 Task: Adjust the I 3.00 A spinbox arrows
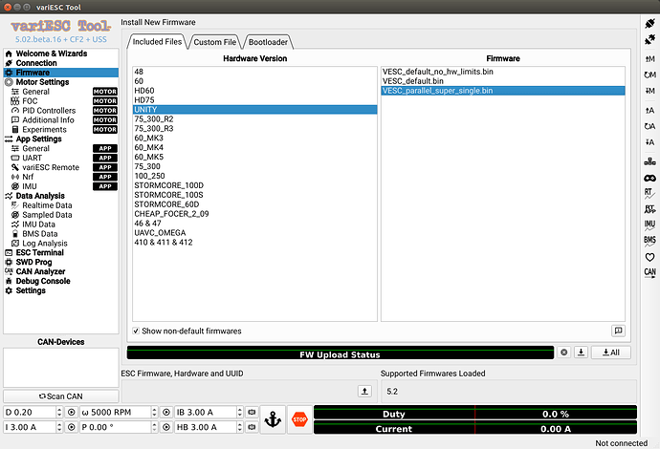[x=59, y=427]
